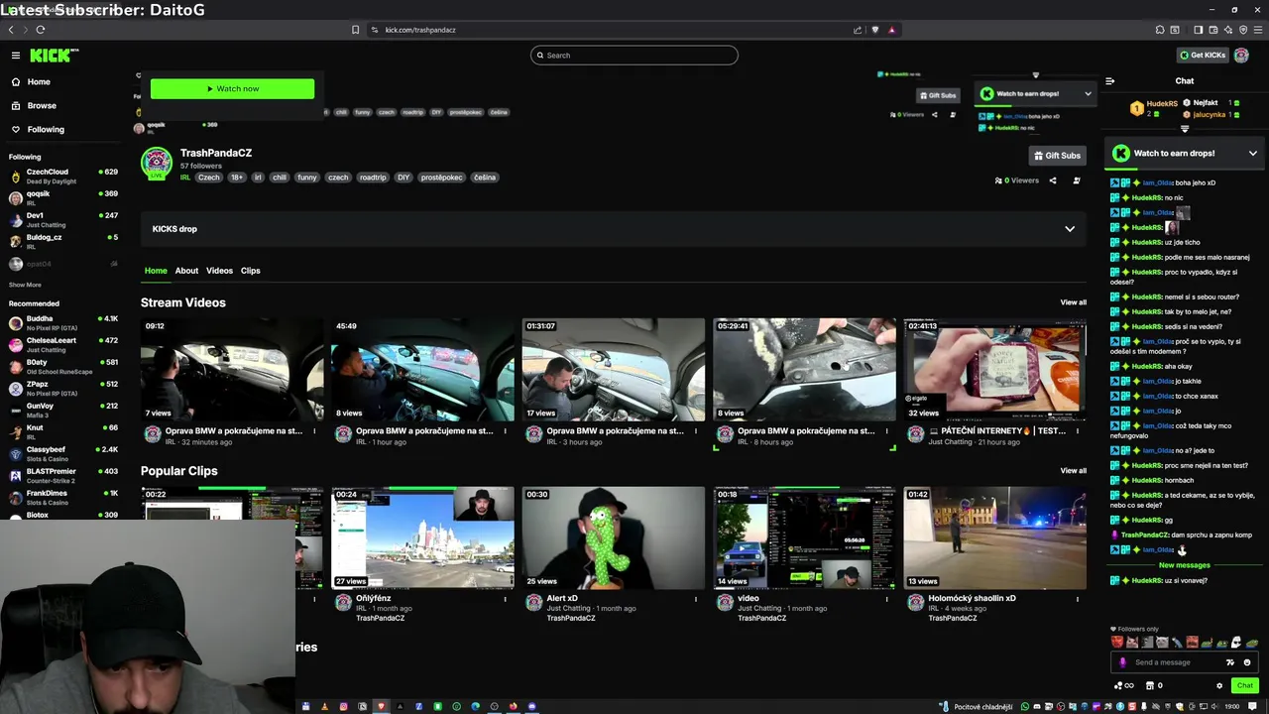Click the large Gift Subs button
Screen dimensions: 1269x714
[x=1057, y=156]
